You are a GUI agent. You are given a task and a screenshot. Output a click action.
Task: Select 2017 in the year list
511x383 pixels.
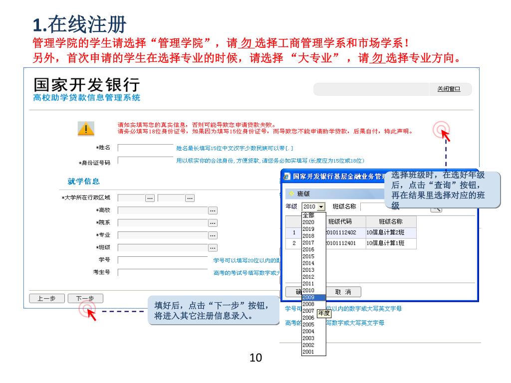[x=313, y=243]
